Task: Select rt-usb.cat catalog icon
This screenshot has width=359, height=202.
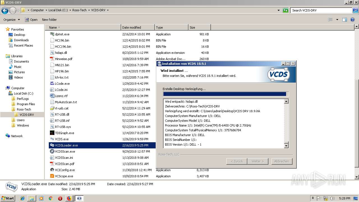Action: coord(52,108)
